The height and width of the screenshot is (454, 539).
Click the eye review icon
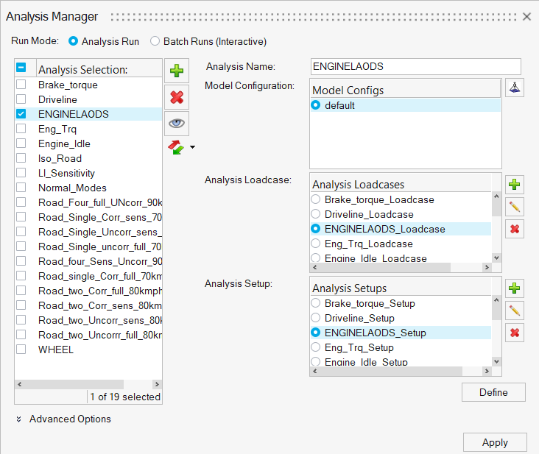coord(177,124)
